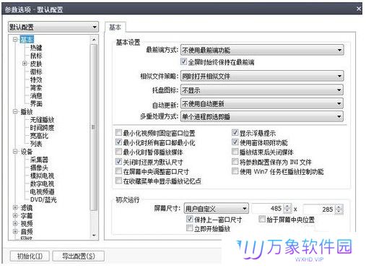Click the tree scrollbar up arrow
The image size is (366, 268).
(x=94, y=40)
